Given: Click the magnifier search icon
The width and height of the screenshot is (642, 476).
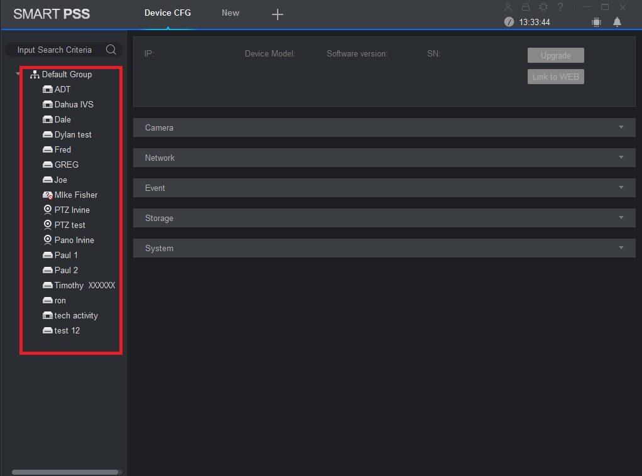Looking at the screenshot, I should point(111,50).
